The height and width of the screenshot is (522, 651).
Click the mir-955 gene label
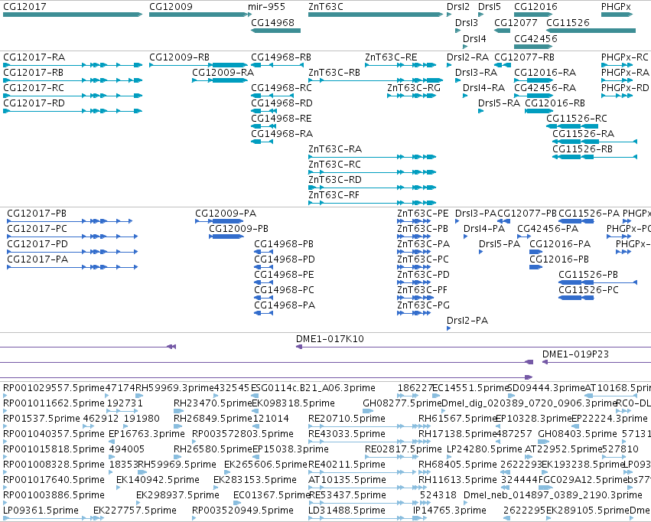pyautogui.click(x=266, y=7)
